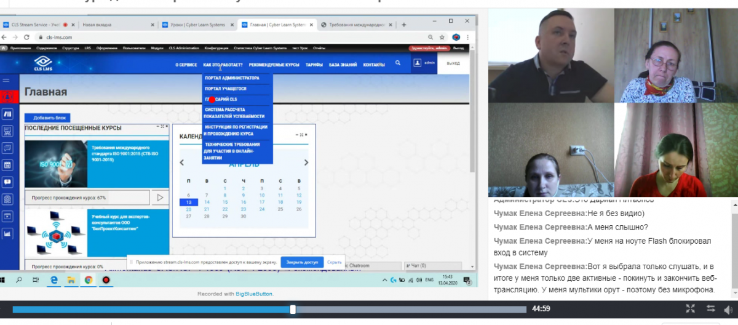This screenshot has width=738, height=325.
Task: Open Chrome from the Windows taskbar
Action: (x=89, y=280)
